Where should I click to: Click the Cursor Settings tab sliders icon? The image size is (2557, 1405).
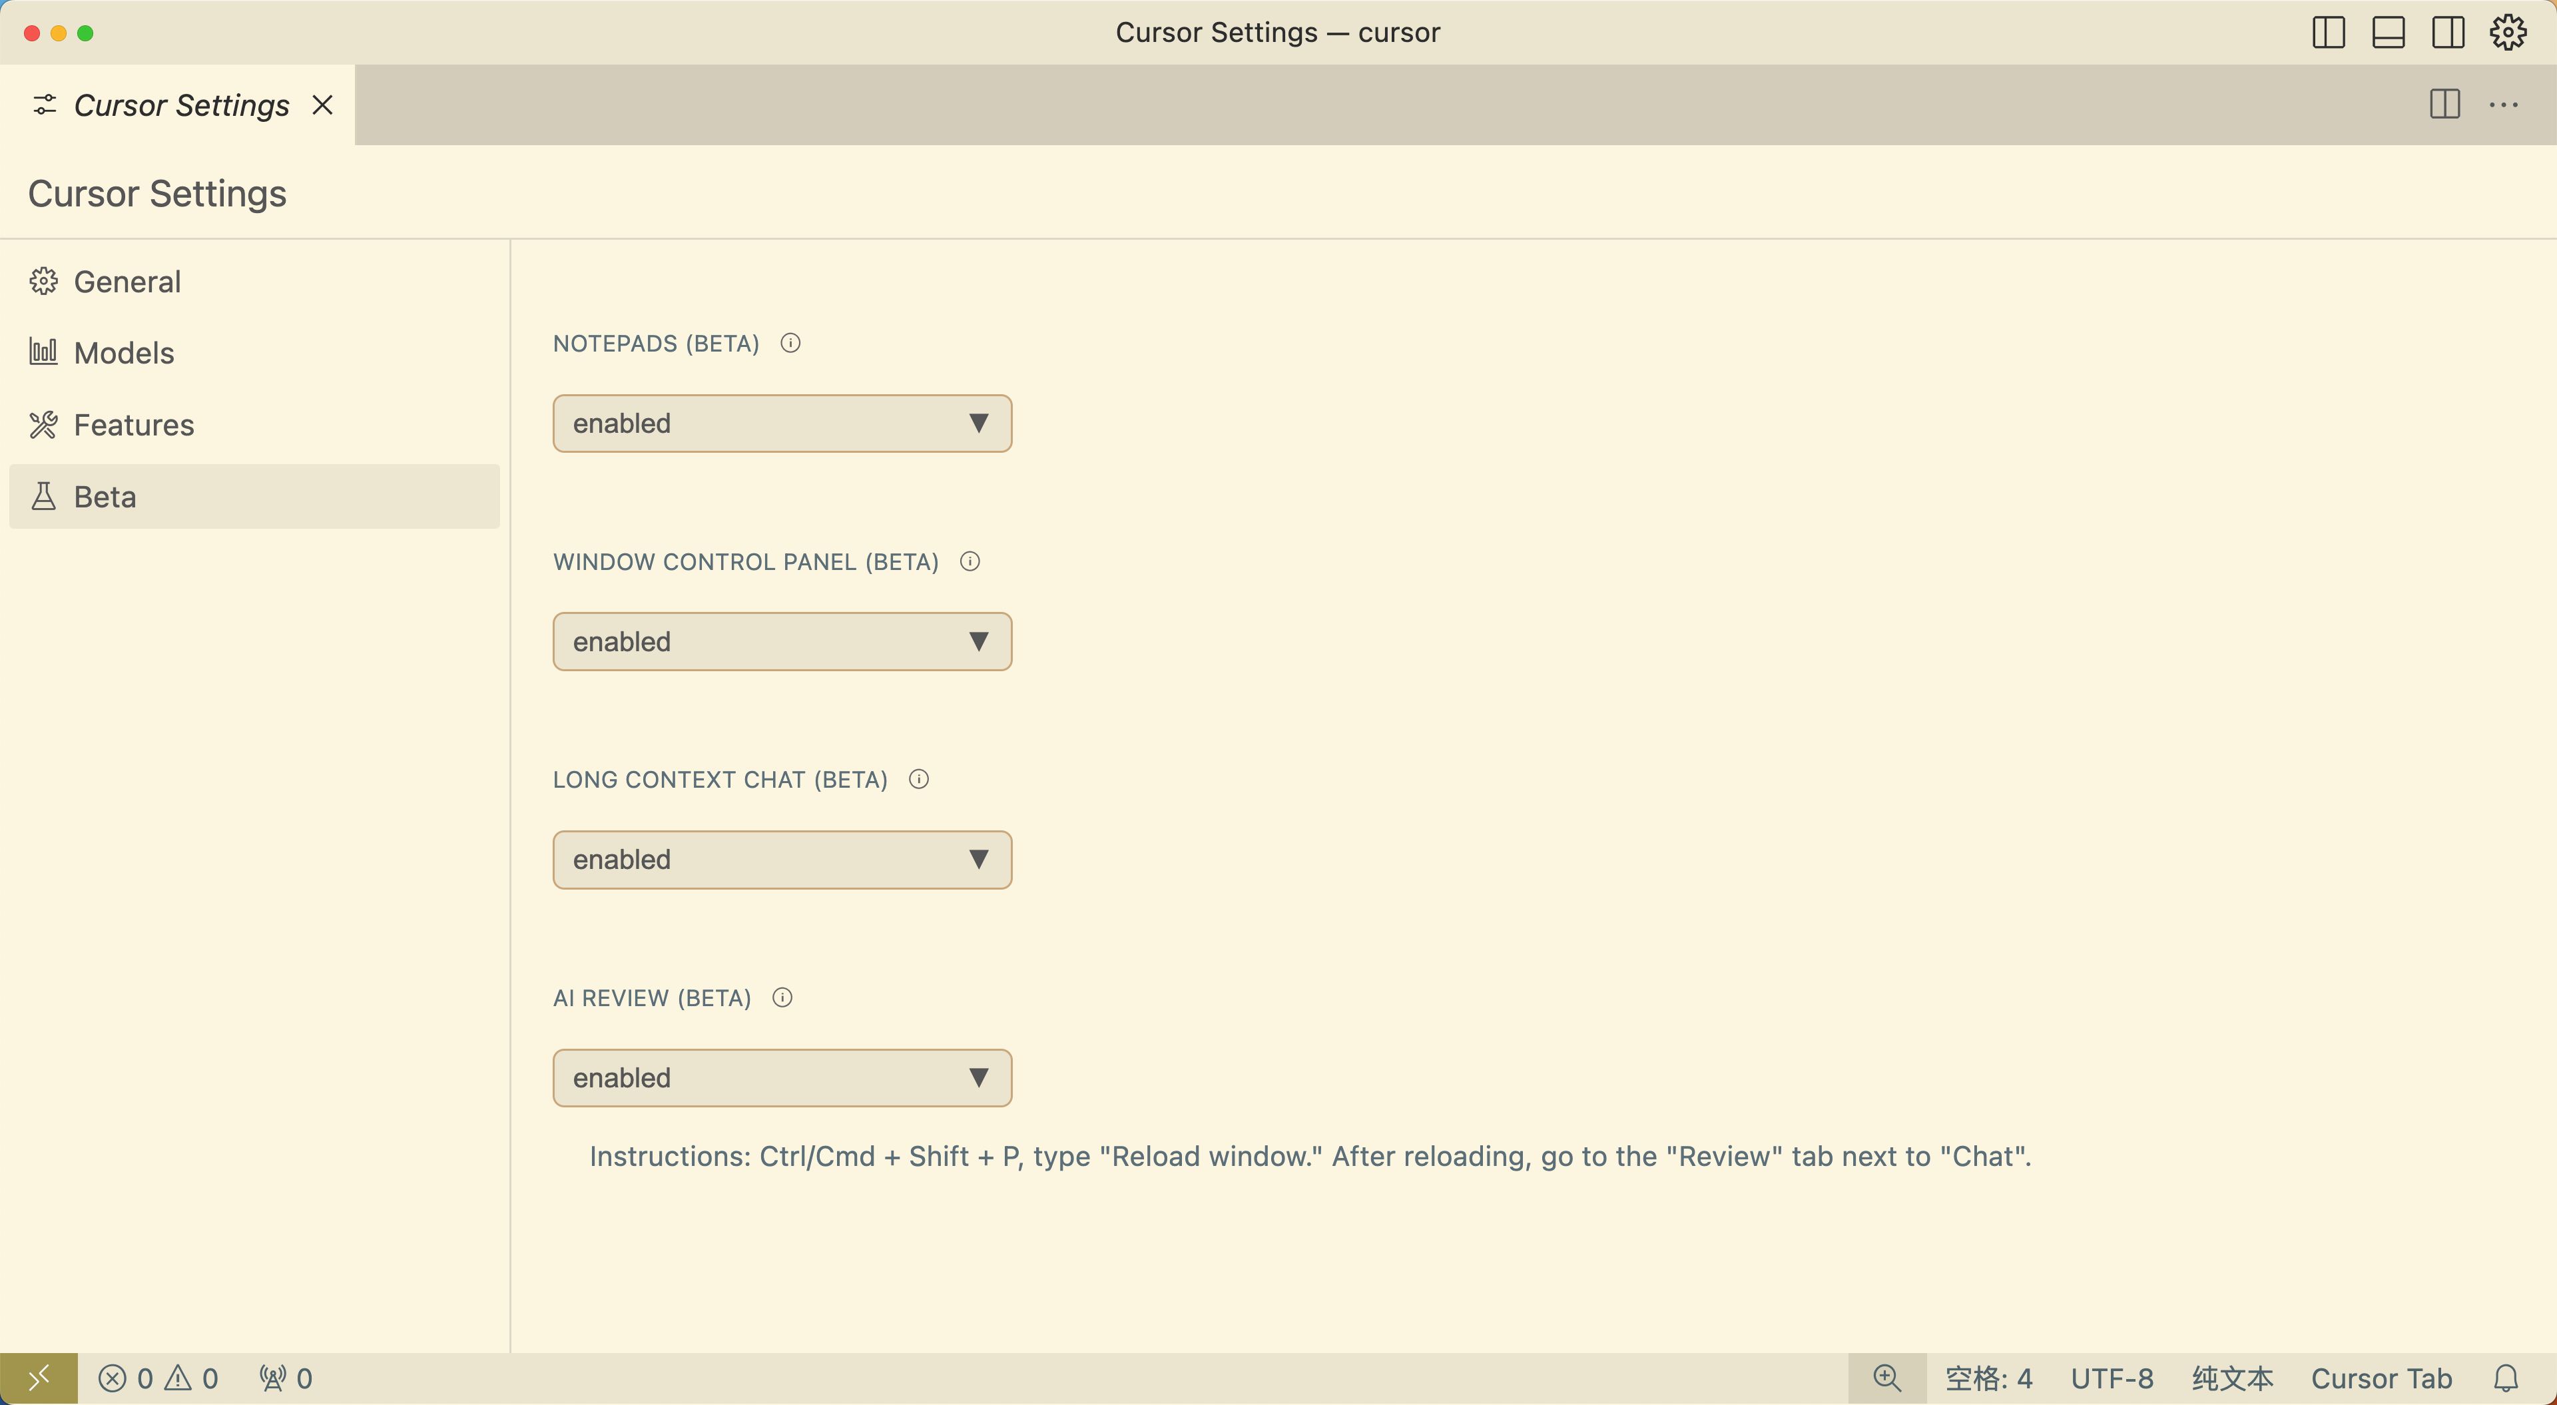point(45,105)
